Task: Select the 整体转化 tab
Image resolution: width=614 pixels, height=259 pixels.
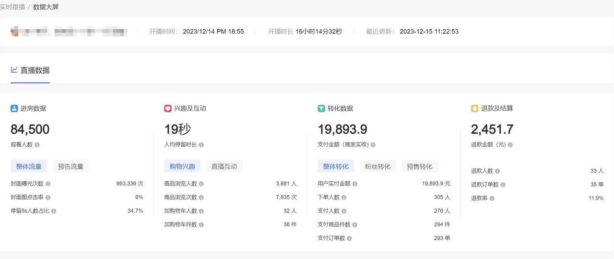Action: click(336, 166)
